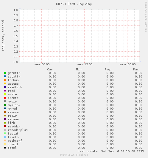
Task: Click the readdirplus legend label
Action: coord(18,130)
